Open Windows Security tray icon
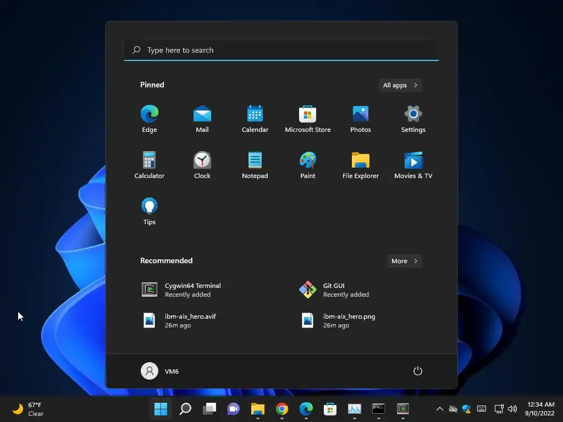 click(x=466, y=409)
